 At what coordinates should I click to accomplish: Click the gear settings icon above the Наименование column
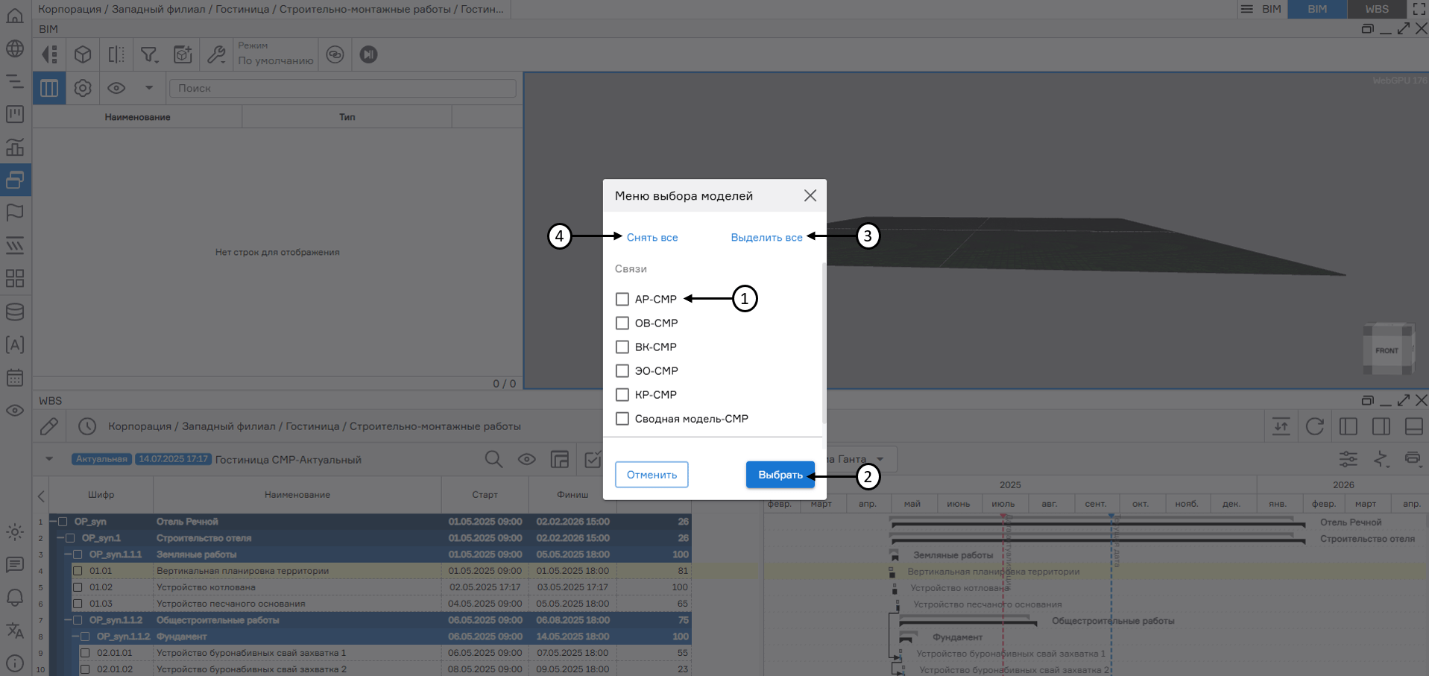pos(82,87)
